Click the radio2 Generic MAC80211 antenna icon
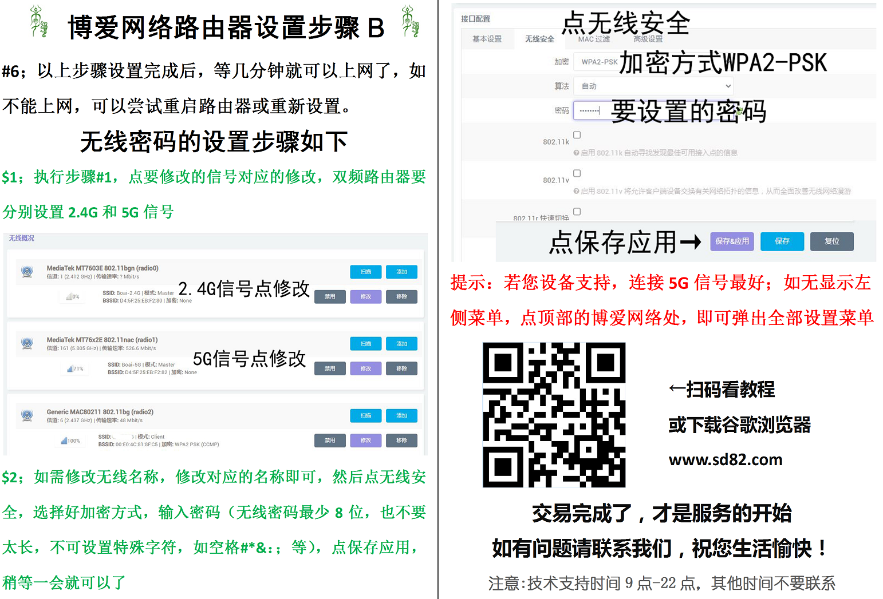This screenshot has width=883, height=599. point(27,415)
